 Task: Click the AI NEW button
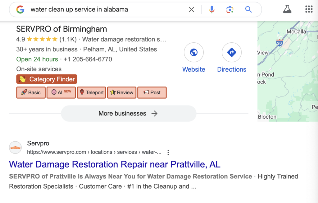[61, 92]
